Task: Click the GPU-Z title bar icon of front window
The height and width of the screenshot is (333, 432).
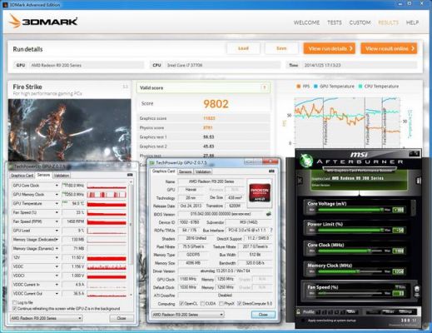Action: 151,162
